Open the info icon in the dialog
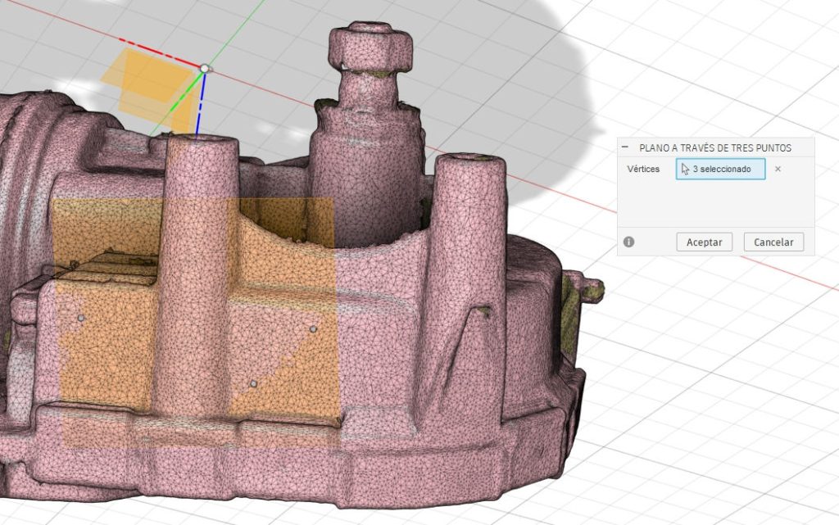The width and height of the screenshot is (839, 525). 628,242
